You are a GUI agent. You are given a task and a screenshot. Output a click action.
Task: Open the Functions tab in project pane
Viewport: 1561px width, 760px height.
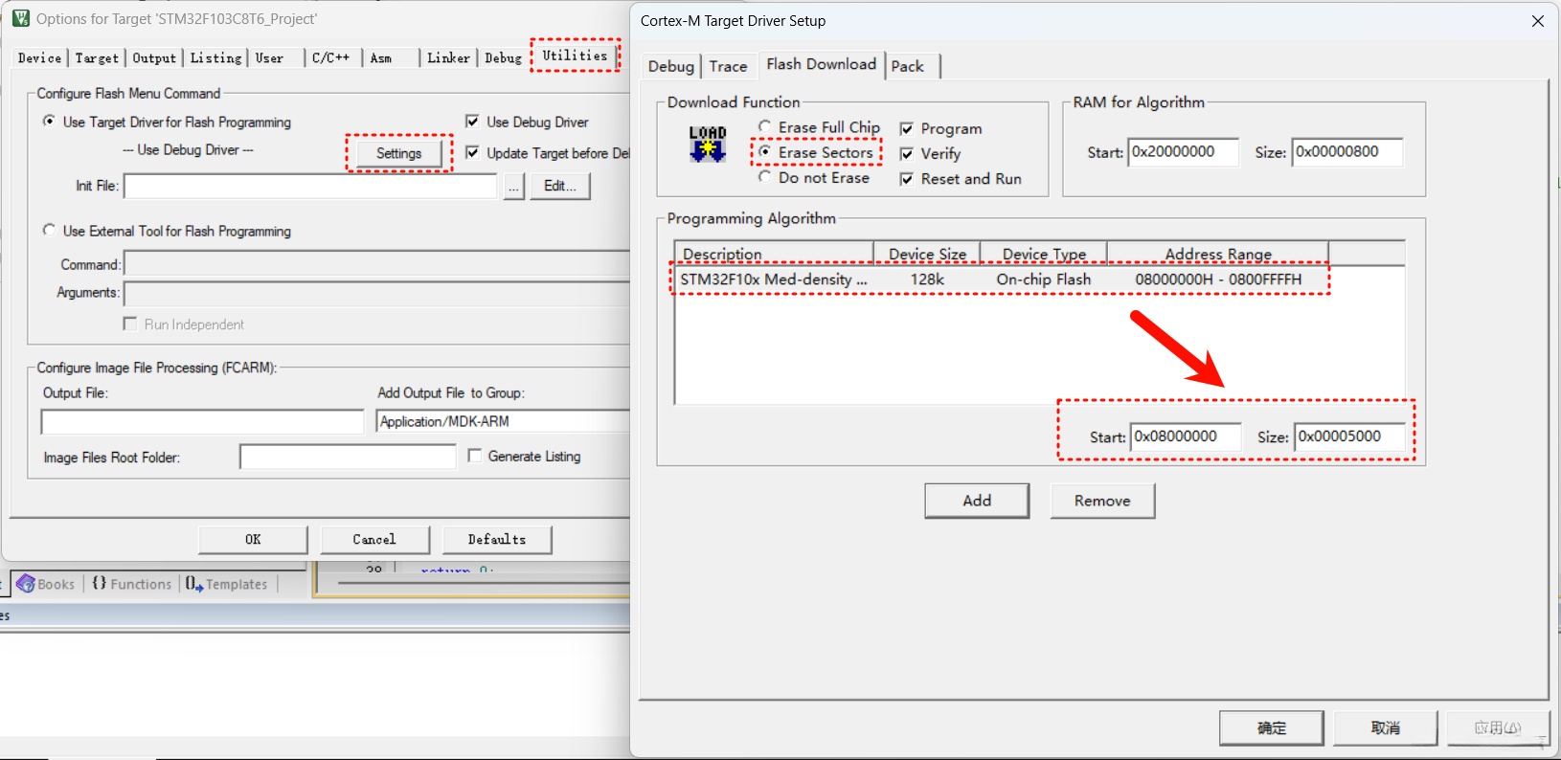132,584
